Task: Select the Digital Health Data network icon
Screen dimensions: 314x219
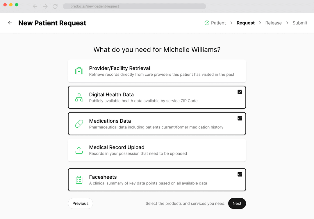Action: 79,97
